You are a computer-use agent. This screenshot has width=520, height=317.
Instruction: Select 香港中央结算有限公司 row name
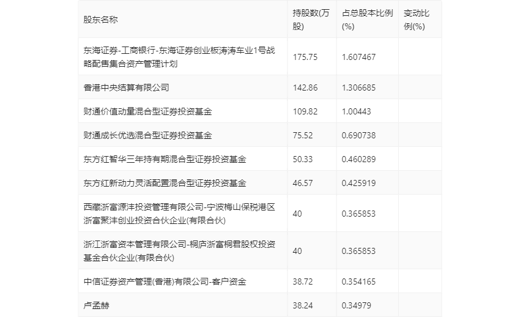tap(126, 88)
